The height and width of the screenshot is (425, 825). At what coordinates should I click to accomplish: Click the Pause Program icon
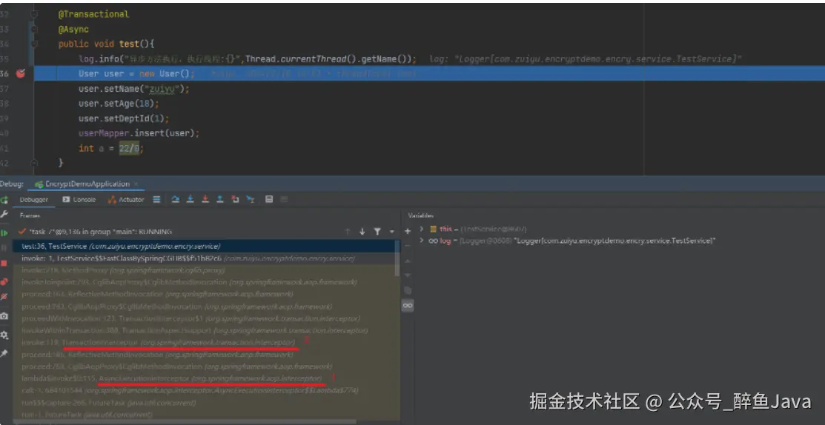tap(4, 247)
